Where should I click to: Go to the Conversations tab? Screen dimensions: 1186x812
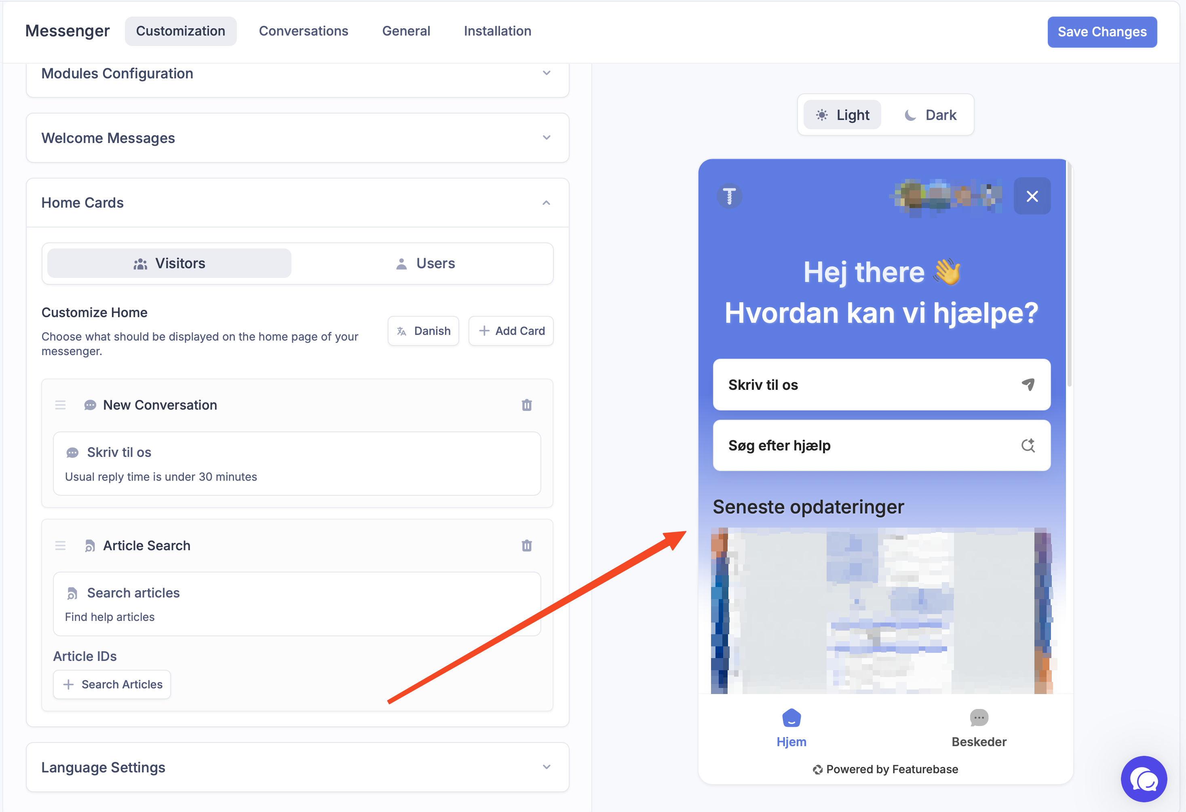[304, 31]
